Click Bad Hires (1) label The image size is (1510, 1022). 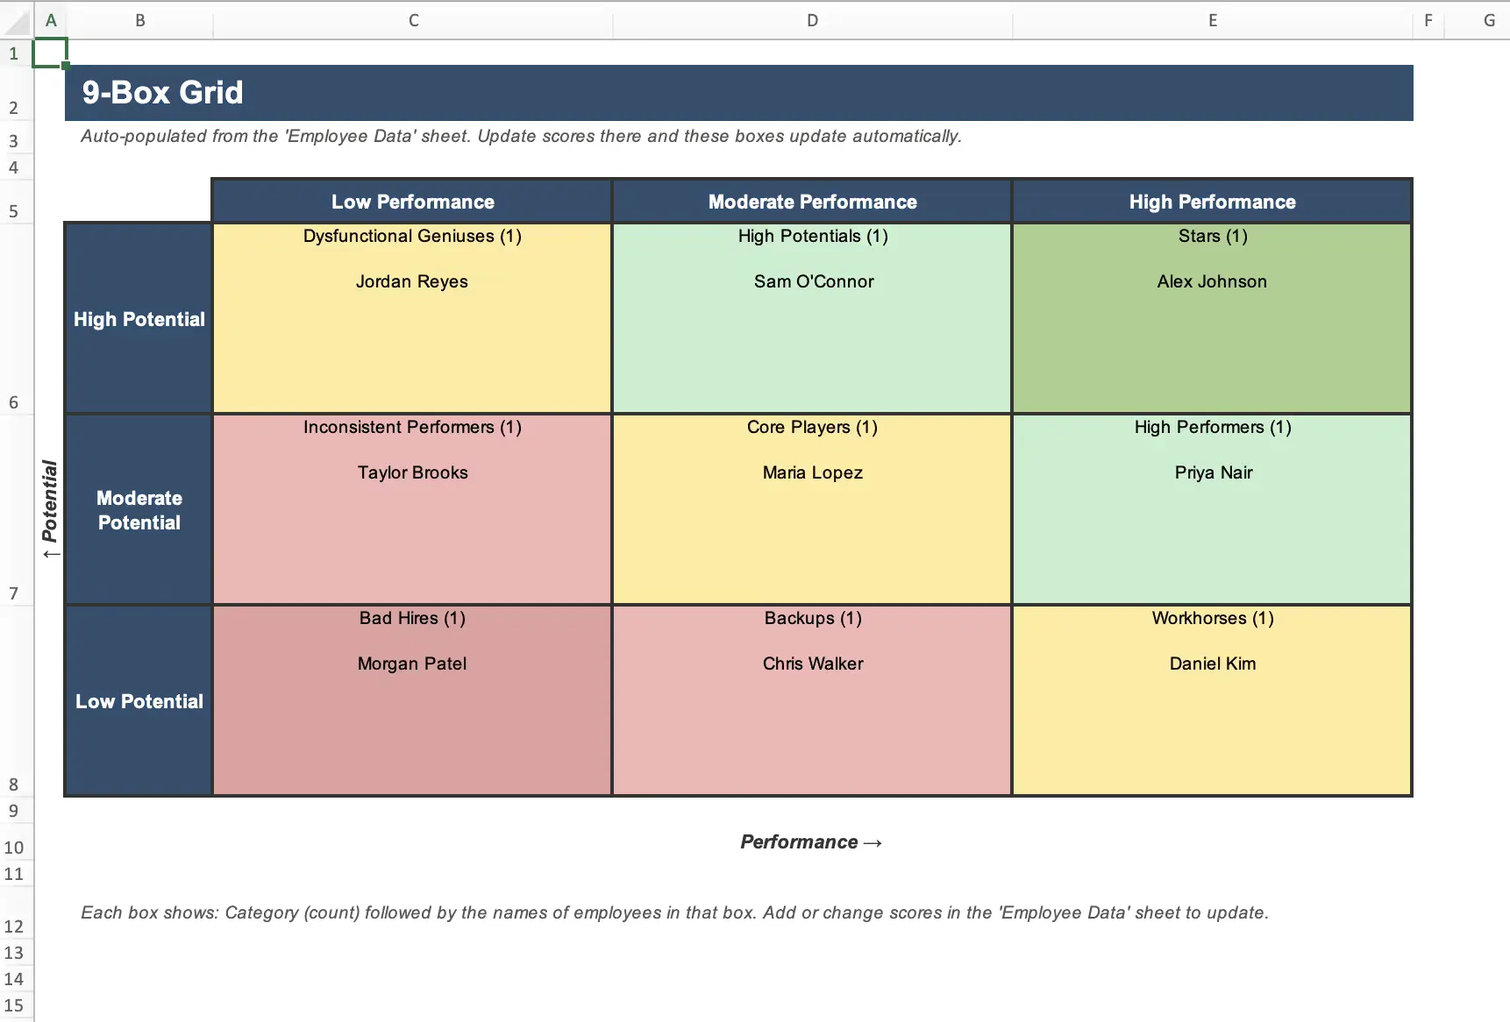pos(412,618)
